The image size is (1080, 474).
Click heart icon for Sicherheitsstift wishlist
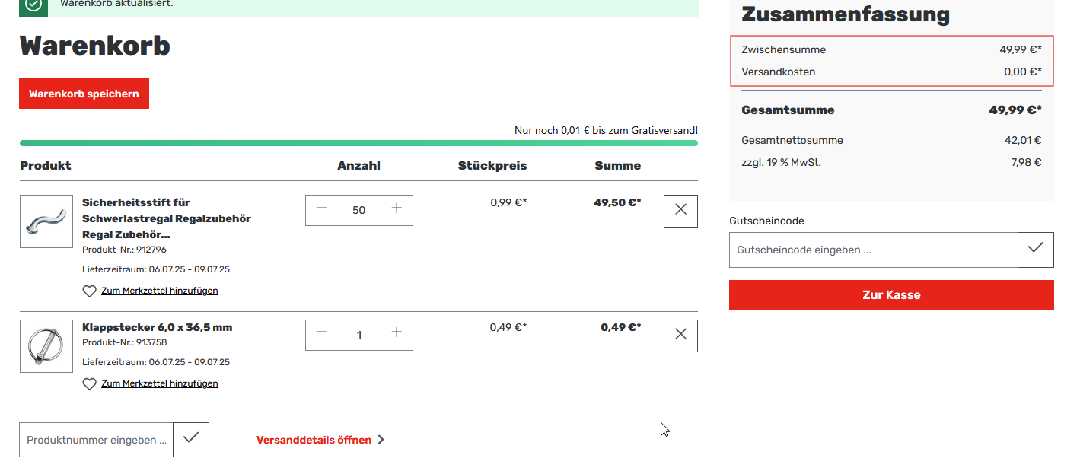(90, 291)
